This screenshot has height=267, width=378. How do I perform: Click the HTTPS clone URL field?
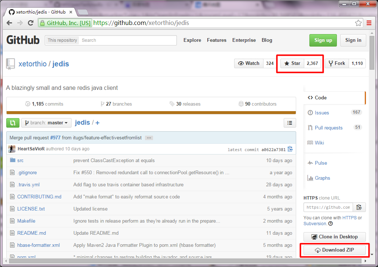tap(328, 207)
